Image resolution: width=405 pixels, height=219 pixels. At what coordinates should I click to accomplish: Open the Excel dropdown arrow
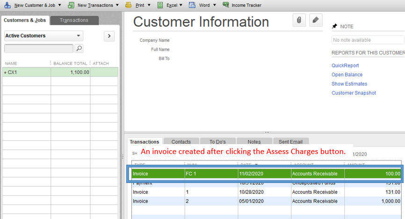[x=181, y=5]
